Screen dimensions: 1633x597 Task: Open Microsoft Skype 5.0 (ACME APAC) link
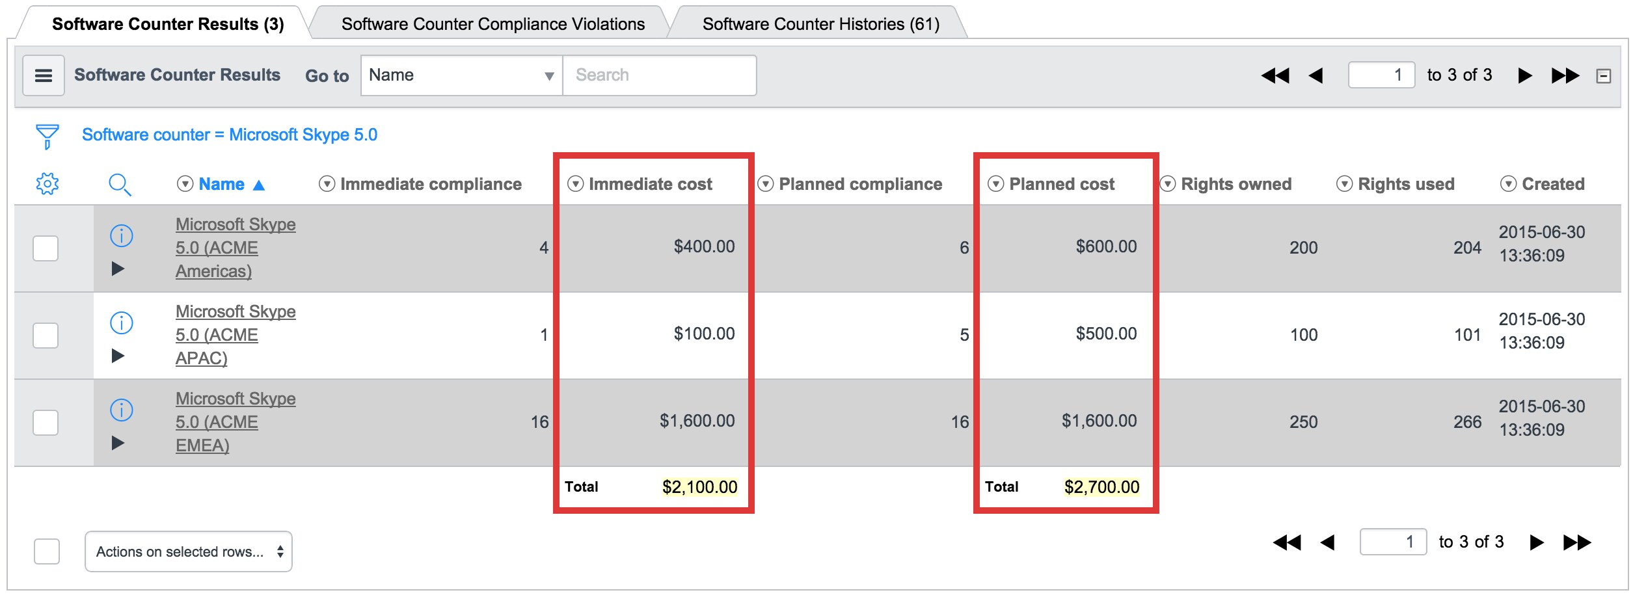coord(236,335)
